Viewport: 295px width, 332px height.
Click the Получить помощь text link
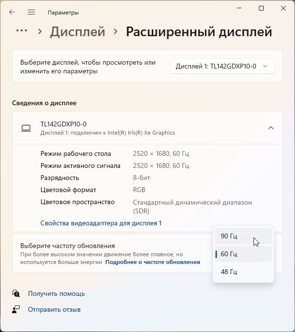point(56,293)
